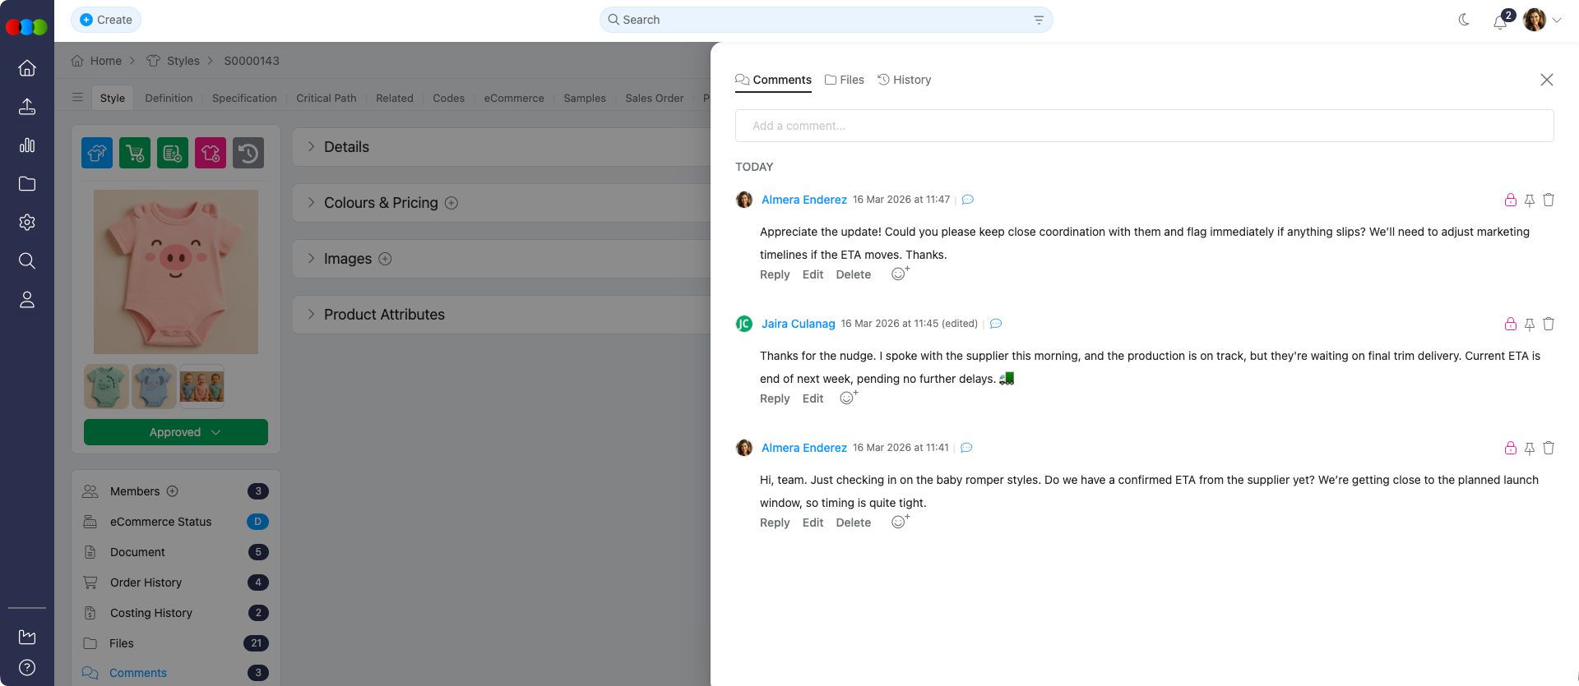Open Costing History in side list

coord(151,613)
